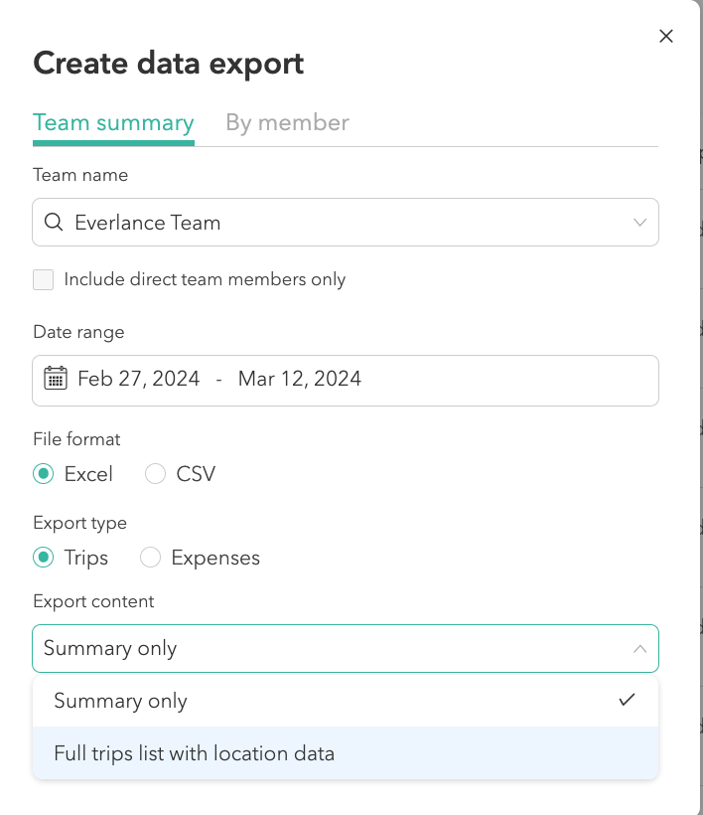The width and height of the screenshot is (703, 815).
Task: Switch to the By member tab
Action: [x=287, y=123]
